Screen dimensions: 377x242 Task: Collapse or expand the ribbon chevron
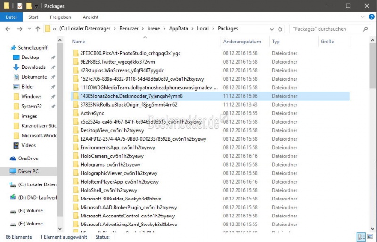[362, 17]
